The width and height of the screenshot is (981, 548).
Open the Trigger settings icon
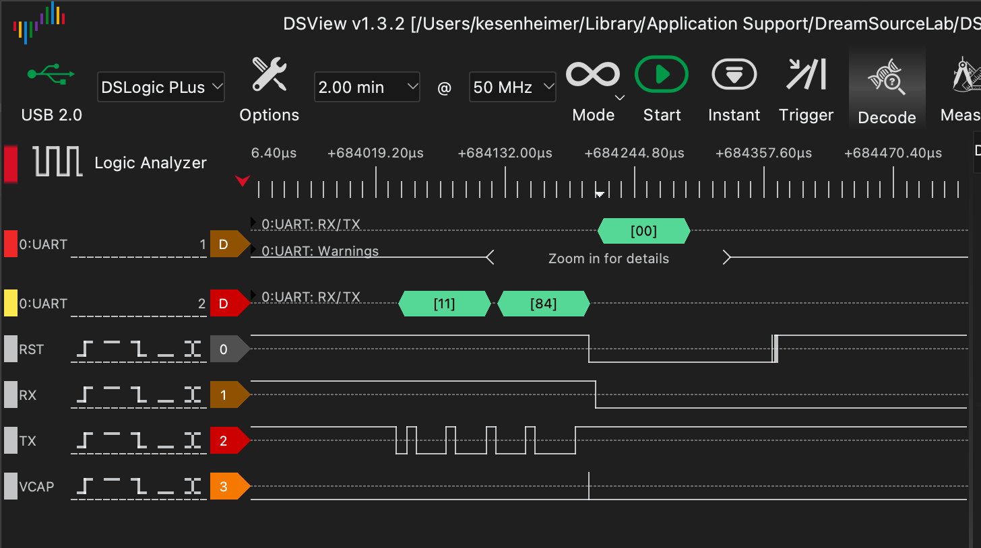806,74
